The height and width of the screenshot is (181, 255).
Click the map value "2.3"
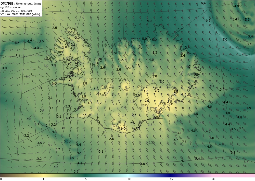pyautogui.click(x=194, y=85)
